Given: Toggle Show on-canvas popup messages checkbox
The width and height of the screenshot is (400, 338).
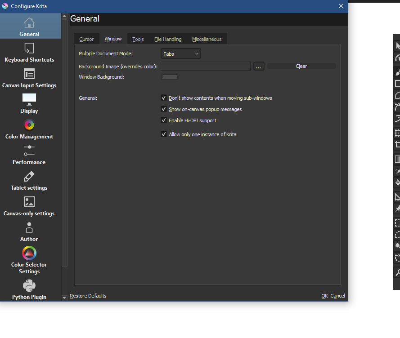Looking at the screenshot, I should [164, 109].
